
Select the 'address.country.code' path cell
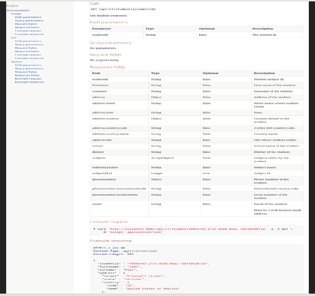109,128
